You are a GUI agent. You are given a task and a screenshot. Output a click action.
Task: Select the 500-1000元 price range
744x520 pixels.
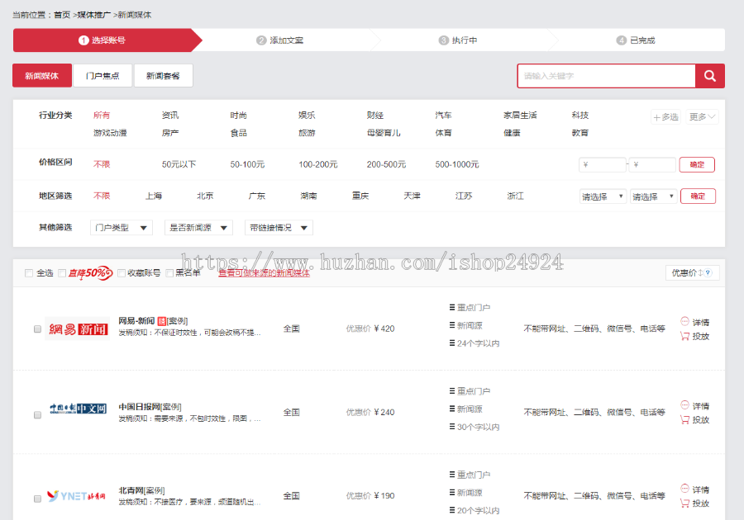(457, 164)
